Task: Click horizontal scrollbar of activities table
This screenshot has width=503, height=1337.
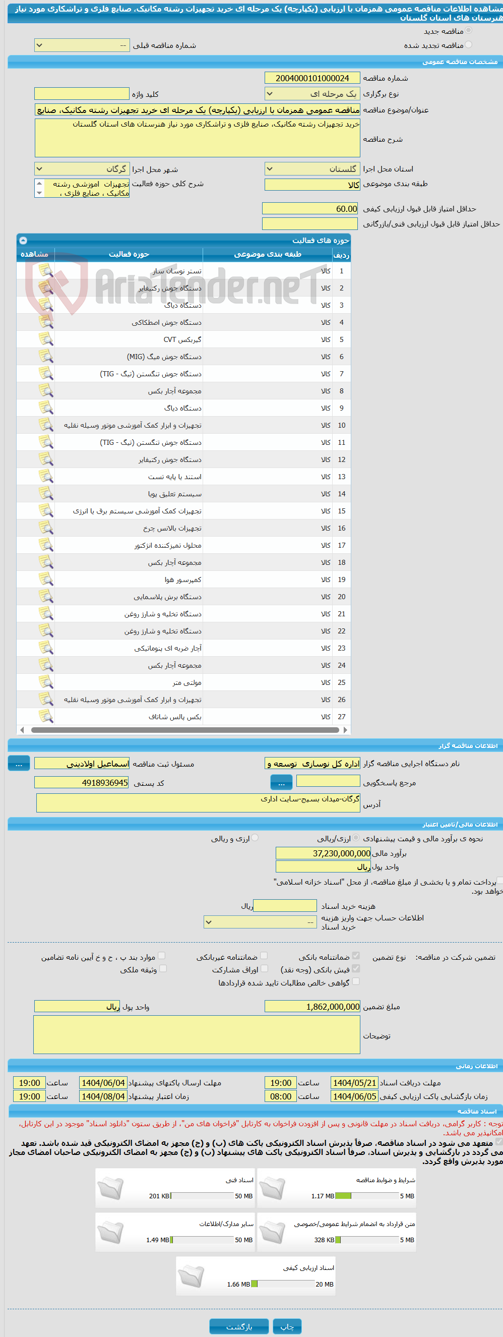Action: click(184, 730)
